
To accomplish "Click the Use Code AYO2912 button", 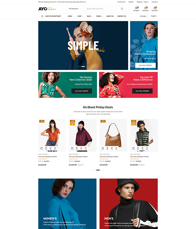I will coord(82,91).
